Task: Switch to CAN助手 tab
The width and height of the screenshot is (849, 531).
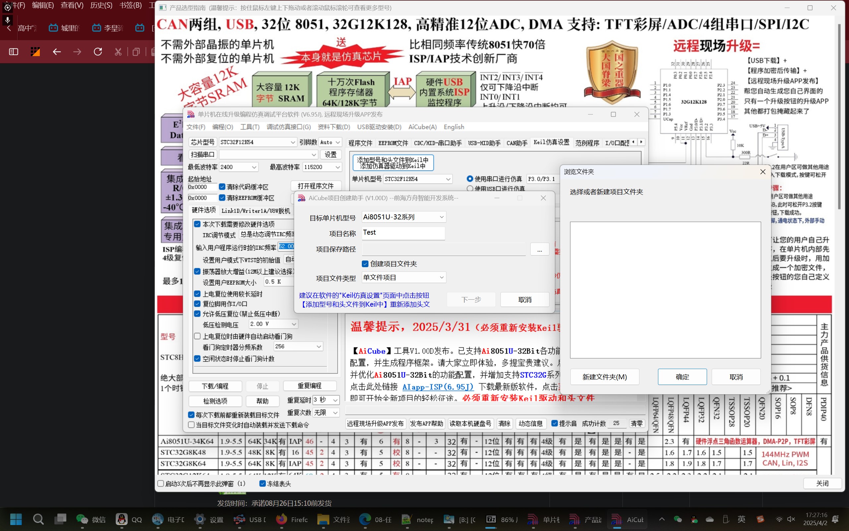Action: click(517, 143)
